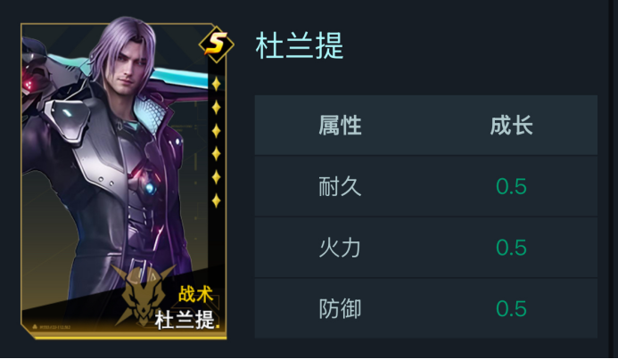618x359 pixels.
Task: Click the 防御 growth value 0.5
Action: [x=511, y=309]
